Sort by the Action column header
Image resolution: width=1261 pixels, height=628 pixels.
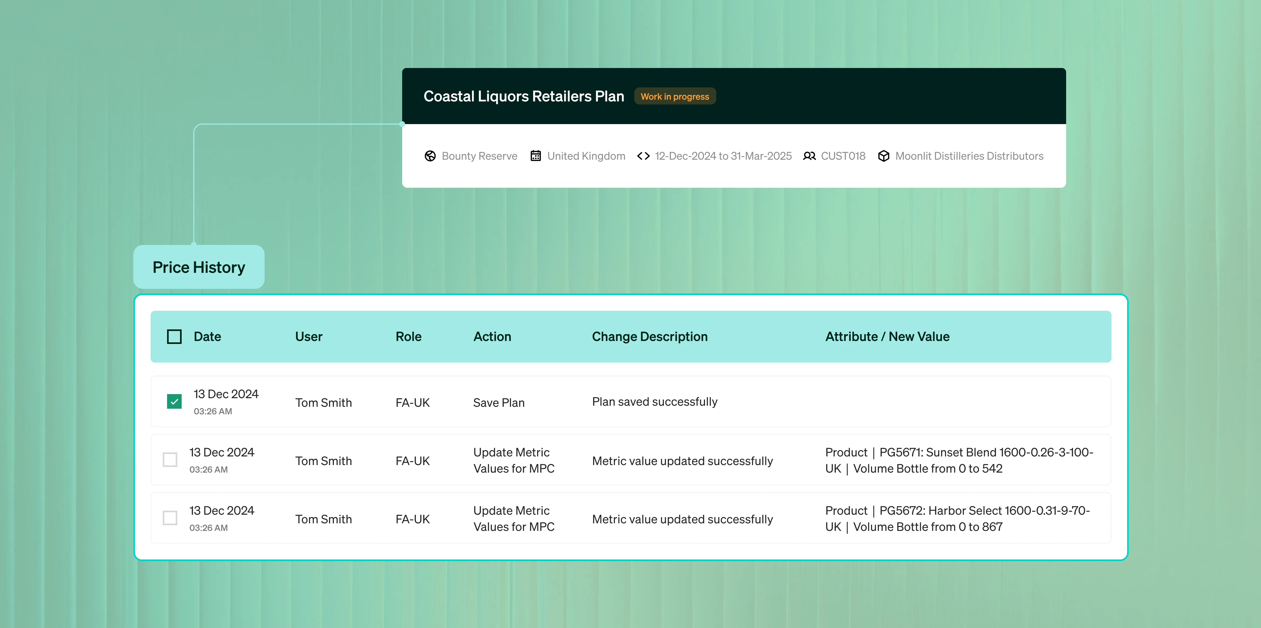click(x=492, y=336)
